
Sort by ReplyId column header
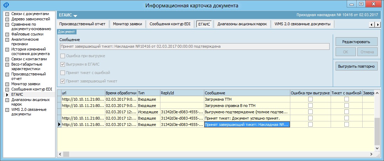(x=182, y=93)
